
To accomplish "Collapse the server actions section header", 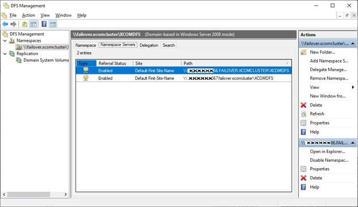I will (353, 143).
